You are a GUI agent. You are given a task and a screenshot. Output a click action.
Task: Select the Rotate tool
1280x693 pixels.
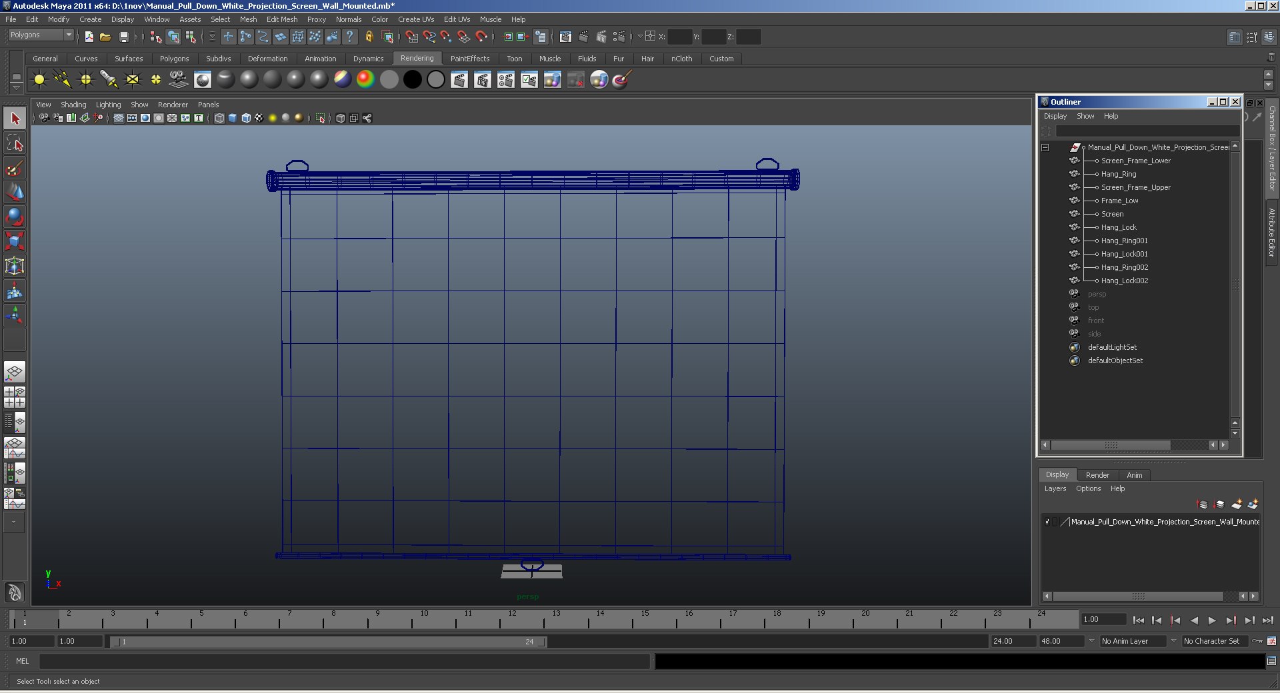tap(15, 217)
